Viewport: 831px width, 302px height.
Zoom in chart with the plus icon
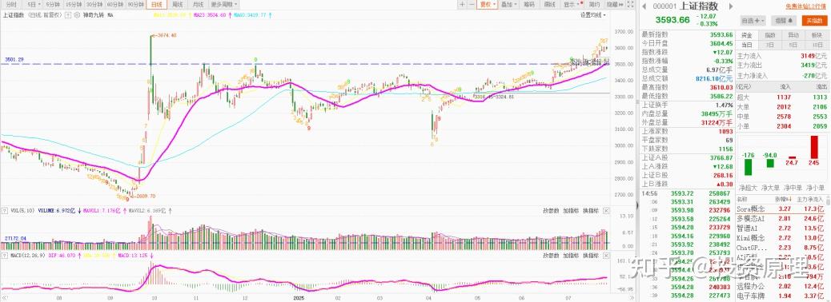(x=462, y=4)
